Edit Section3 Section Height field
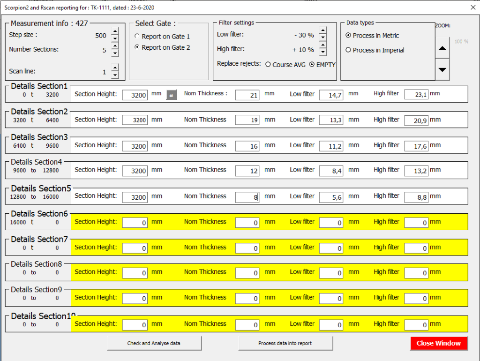The image size is (480, 361). (x=135, y=146)
